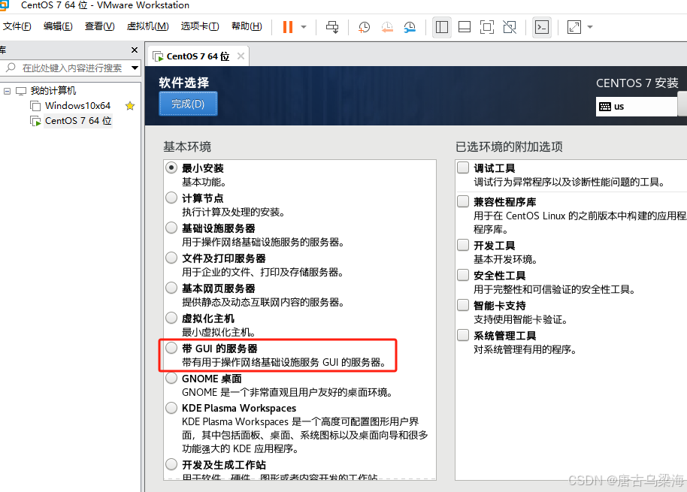The height and width of the screenshot is (492, 687).
Task: Select the 计算节点 radio button
Action: [x=171, y=198]
